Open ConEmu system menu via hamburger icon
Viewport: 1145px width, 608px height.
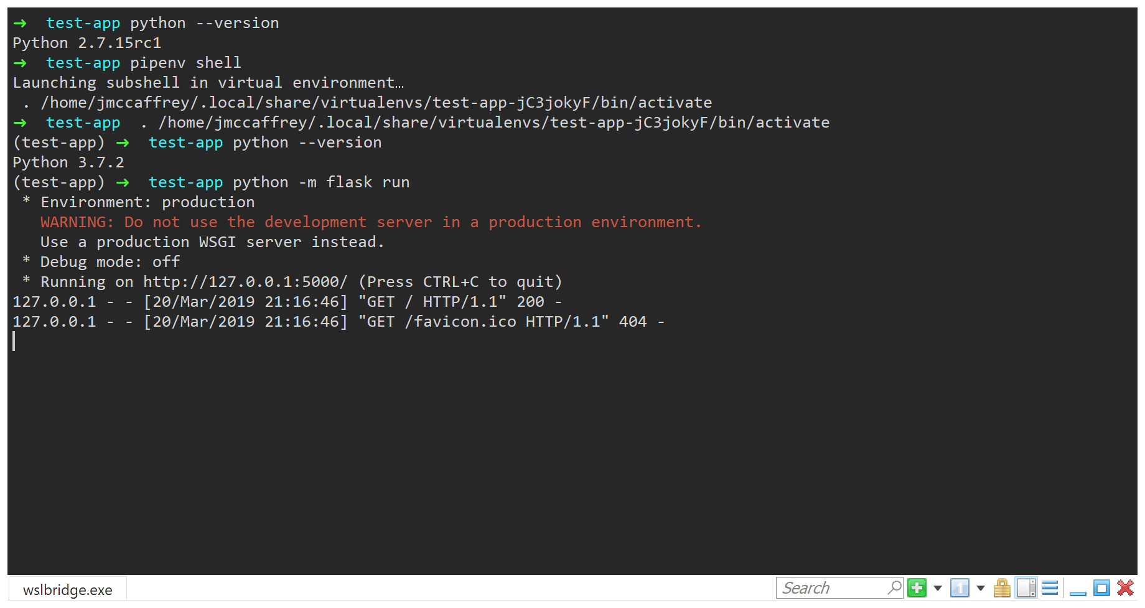click(x=1050, y=587)
